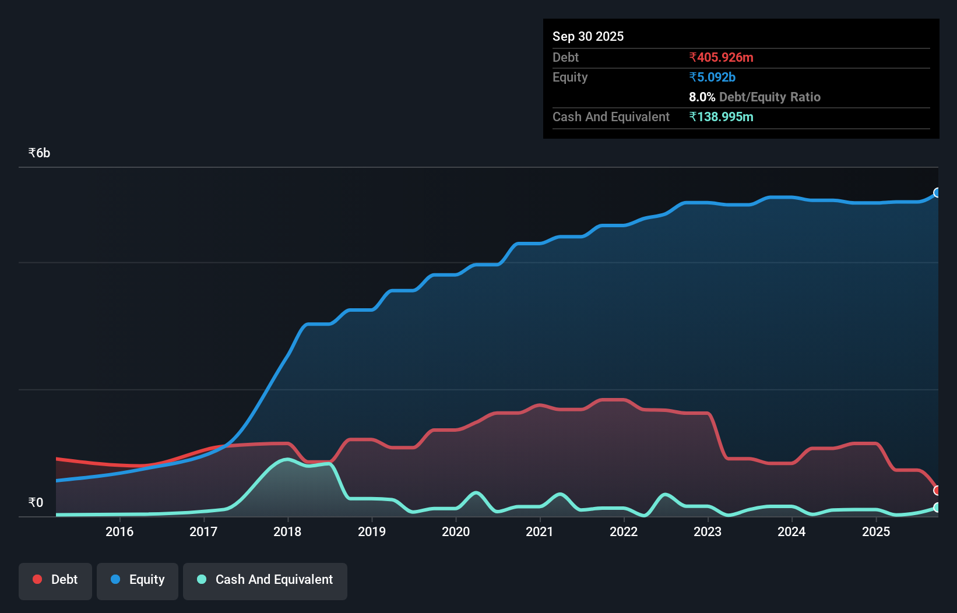The height and width of the screenshot is (613, 957).
Task: Click the ₹138.995m cash value in tooltip
Action: click(722, 117)
